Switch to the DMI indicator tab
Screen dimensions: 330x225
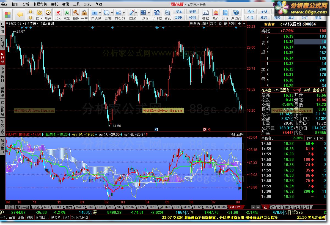(90, 207)
